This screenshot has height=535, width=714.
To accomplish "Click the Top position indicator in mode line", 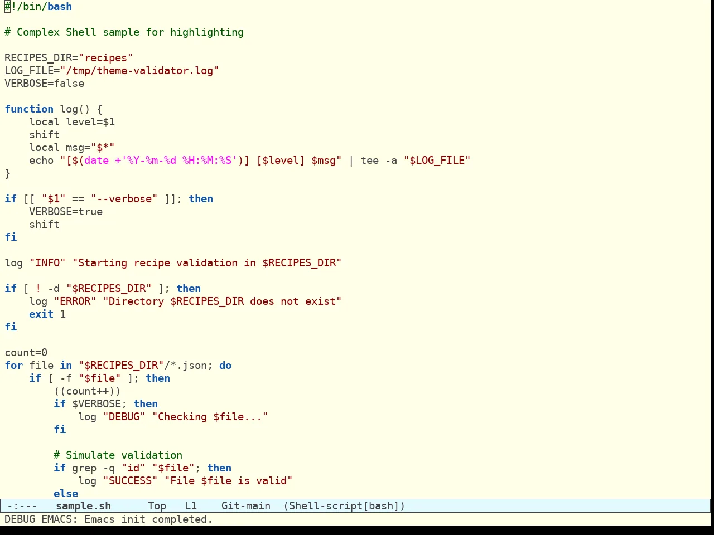I will tap(157, 506).
